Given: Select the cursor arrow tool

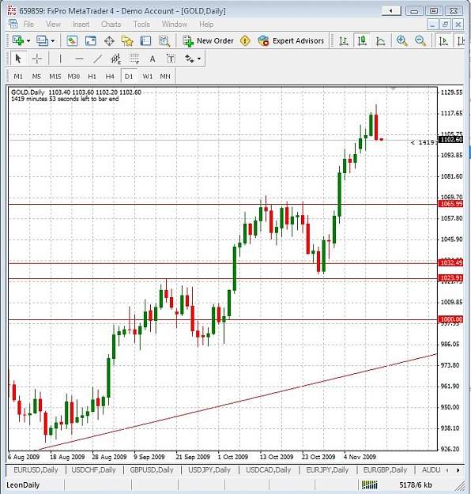Looking at the screenshot, I should 18,58.
